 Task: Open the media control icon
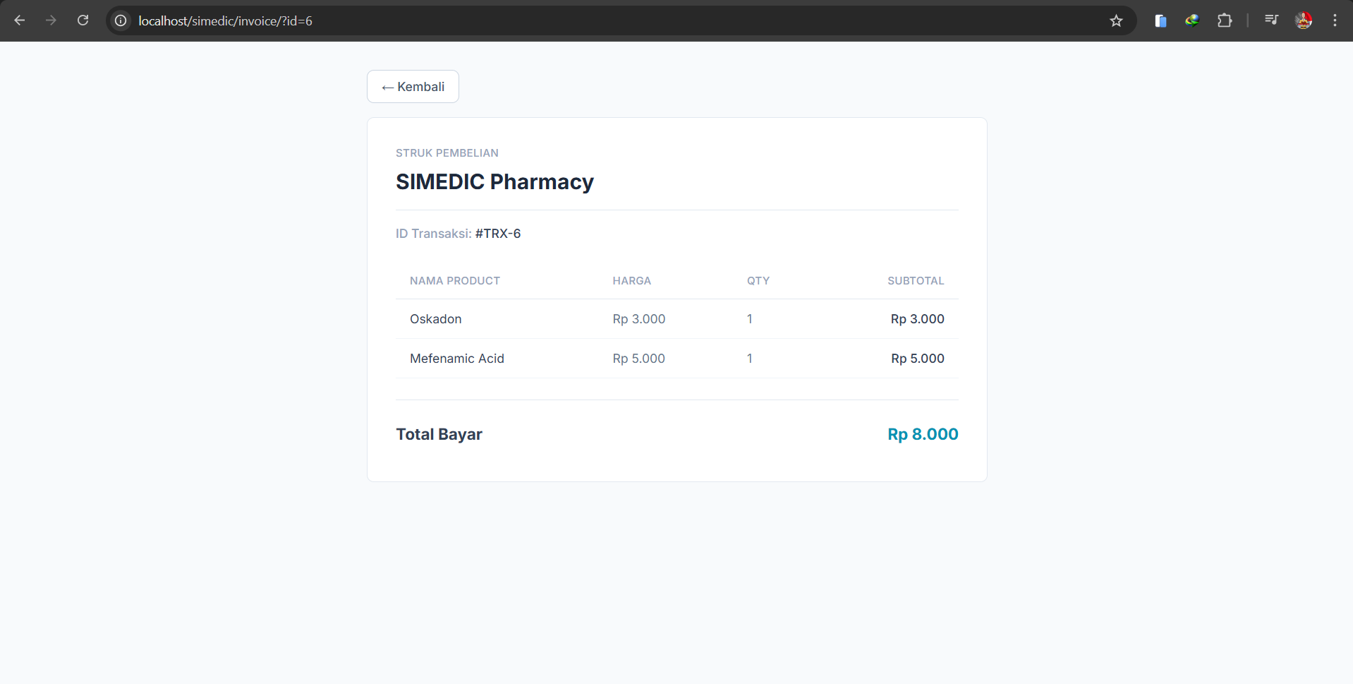click(x=1271, y=20)
